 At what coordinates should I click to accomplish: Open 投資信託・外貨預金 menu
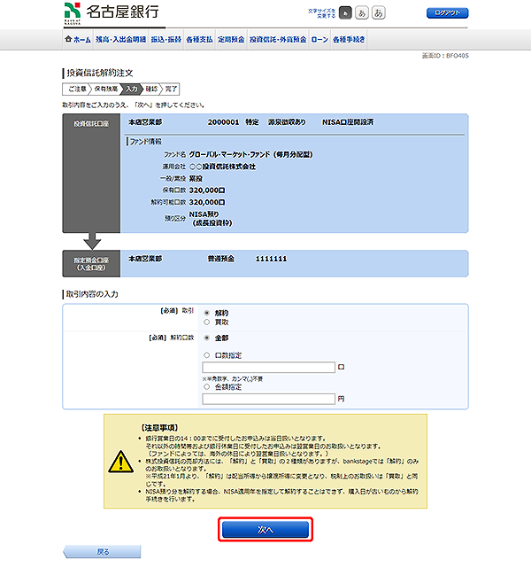click(x=278, y=39)
